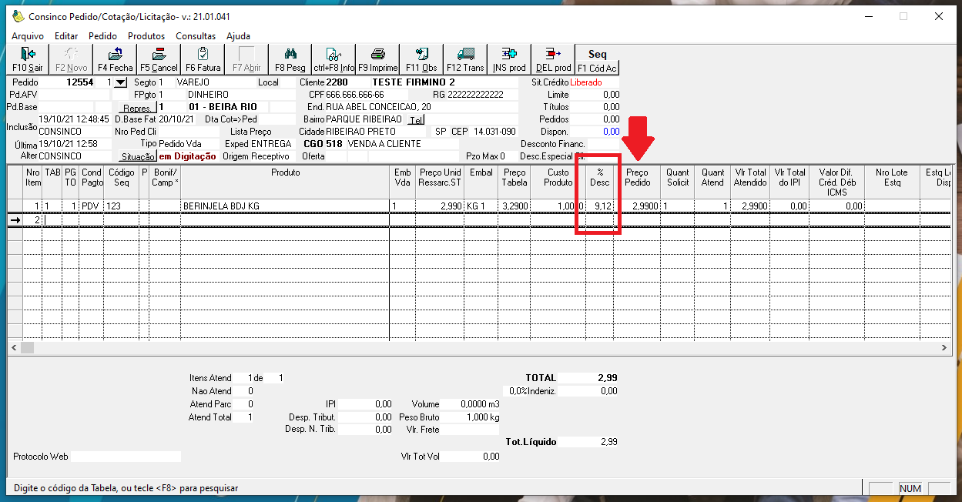The width and height of the screenshot is (962, 502).
Task: Click the Liberado credit status text
Action: tap(585, 82)
